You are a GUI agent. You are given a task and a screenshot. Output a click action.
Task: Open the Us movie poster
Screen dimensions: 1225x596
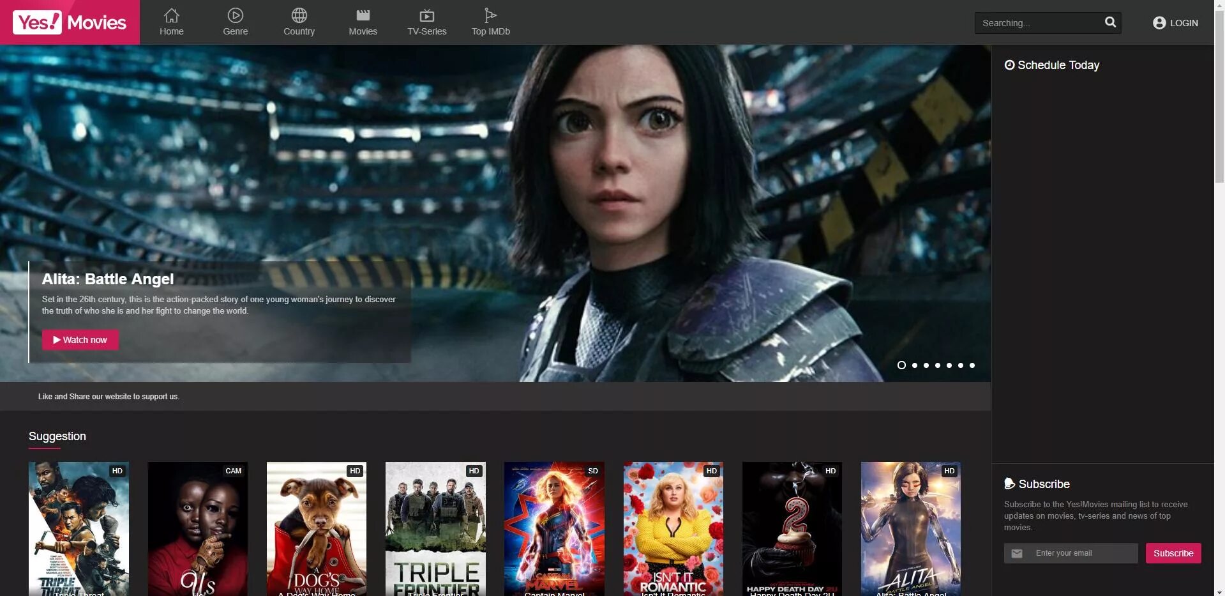pos(198,529)
